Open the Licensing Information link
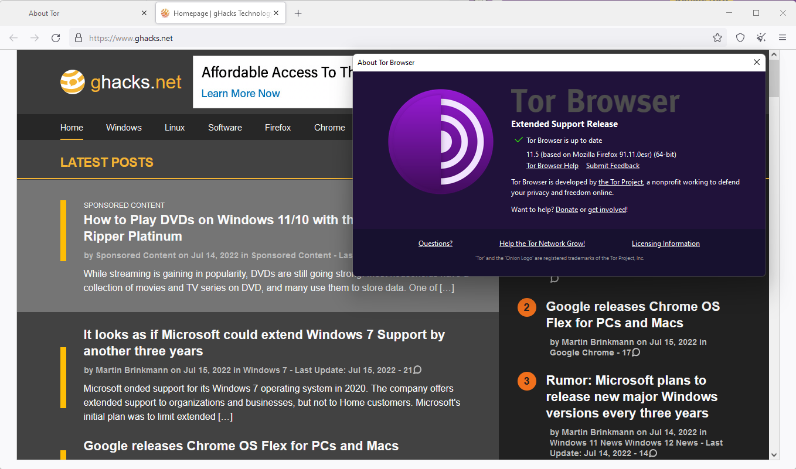796x469 pixels. click(x=666, y=244)
